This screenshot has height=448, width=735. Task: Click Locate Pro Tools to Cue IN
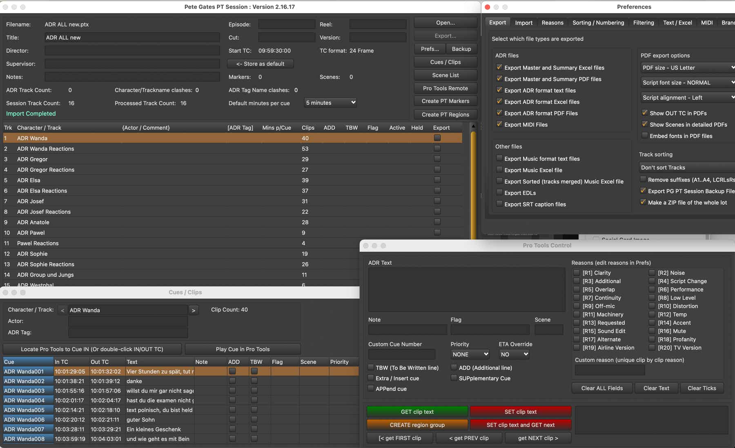pos(92,349)
